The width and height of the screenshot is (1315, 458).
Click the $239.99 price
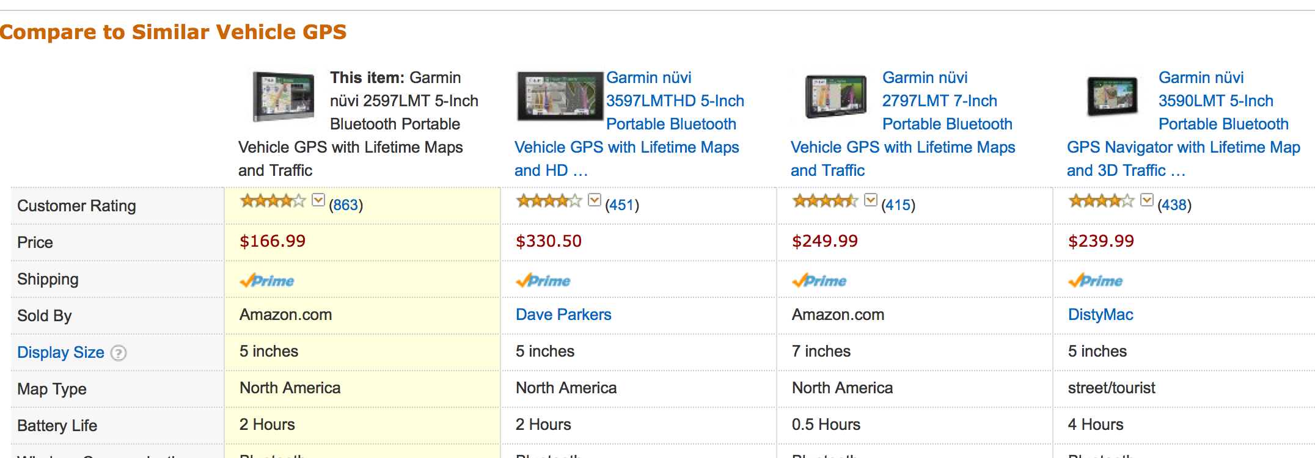[x=1101, y=241]
